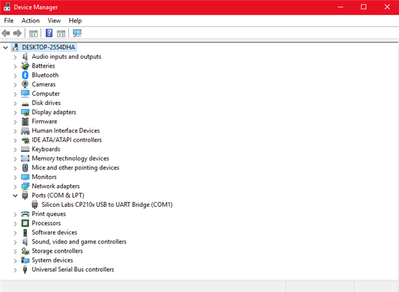
Task: Select the Computer category label
Action: point(46,93)
